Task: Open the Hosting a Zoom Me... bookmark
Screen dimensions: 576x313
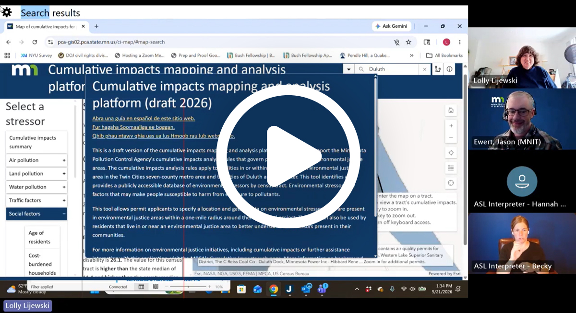Action: [139, 56]
